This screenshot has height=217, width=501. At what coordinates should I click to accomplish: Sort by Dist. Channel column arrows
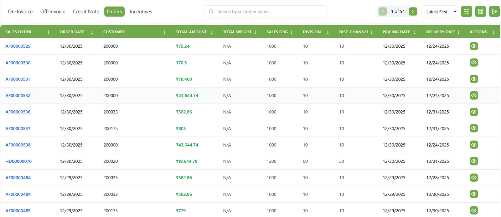click(x=371, y=32)
